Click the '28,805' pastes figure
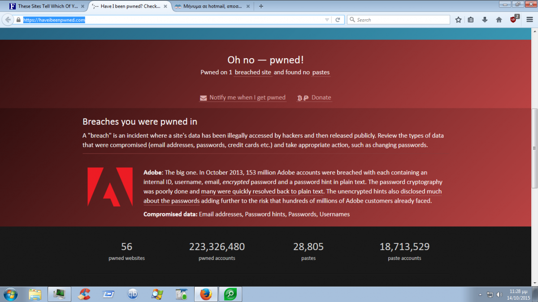The height and width of the screenshot is (302, 538). [308, 247]
